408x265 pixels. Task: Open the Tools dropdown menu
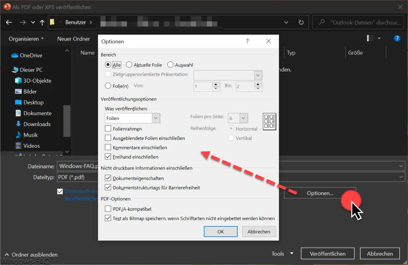pyautogui.click(x=282, y=253)
